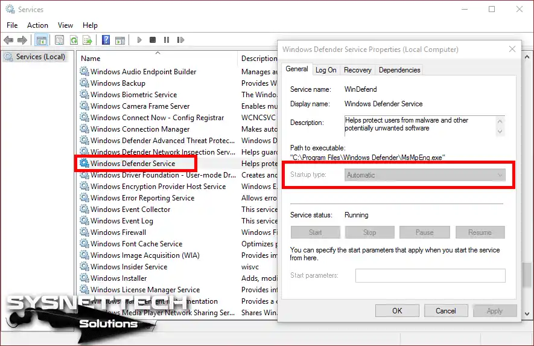
Task: Select Services (Local) in the console tree
Action: (36, 57)
